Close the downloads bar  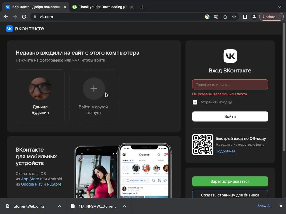tap(281, 206)
